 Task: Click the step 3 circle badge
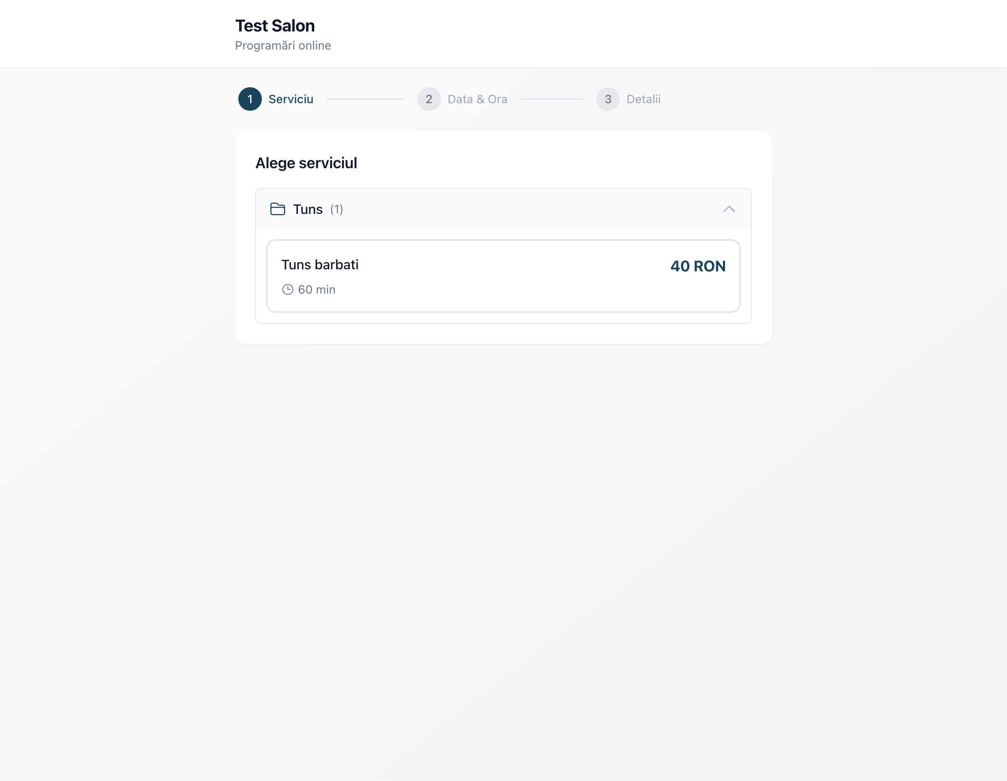point(608,99)
